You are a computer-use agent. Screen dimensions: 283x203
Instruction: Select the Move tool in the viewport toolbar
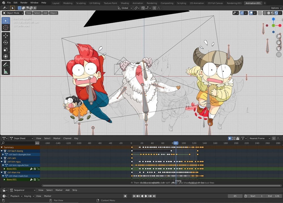tap(6, 36)
